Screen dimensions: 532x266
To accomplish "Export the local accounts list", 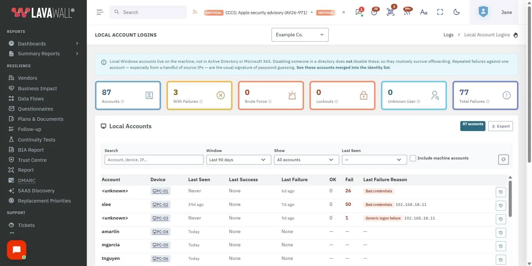I will (x=500, y=126).
